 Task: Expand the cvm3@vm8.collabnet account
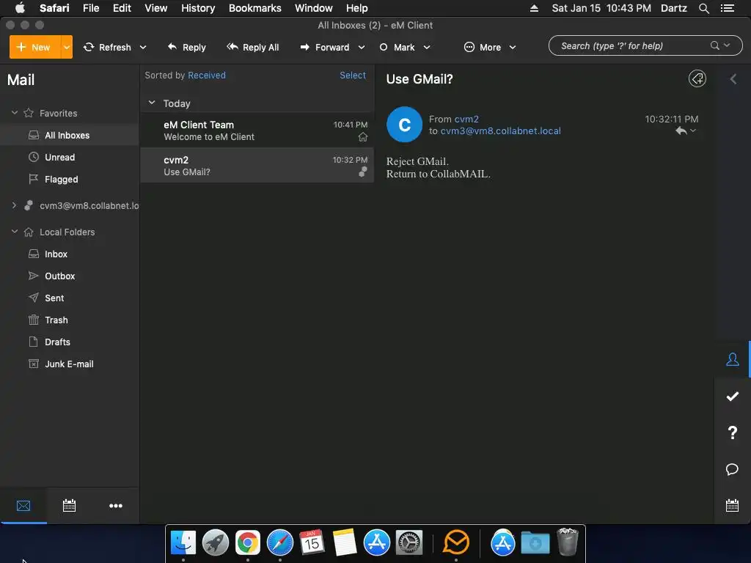(14, 205)
